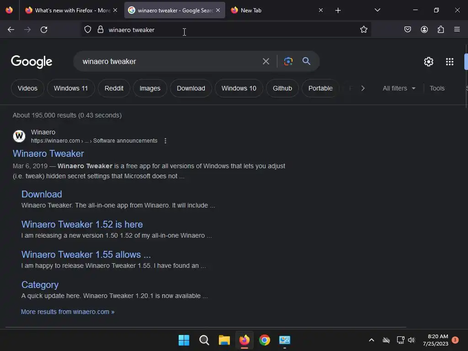Launch Google Chrome from the taskbar
The width and height of the screenshot is (468, 351).
(x=265, y=340)
